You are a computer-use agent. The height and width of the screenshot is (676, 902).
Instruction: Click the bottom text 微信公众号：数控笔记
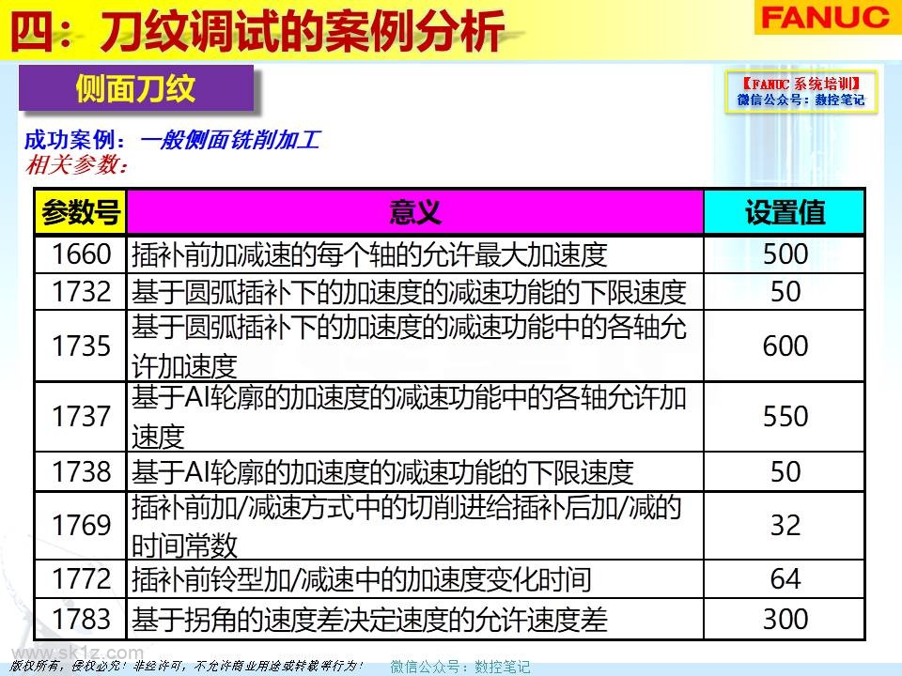coord(460,667)
